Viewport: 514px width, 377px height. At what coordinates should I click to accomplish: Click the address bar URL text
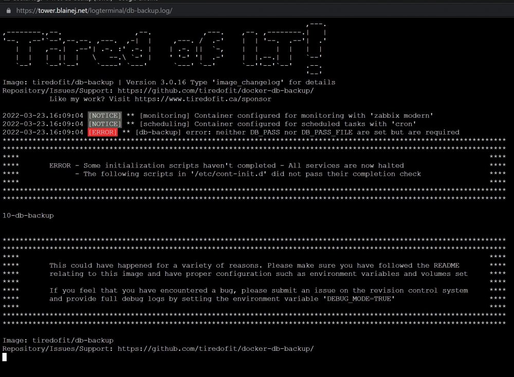click(x=94, y=10)
